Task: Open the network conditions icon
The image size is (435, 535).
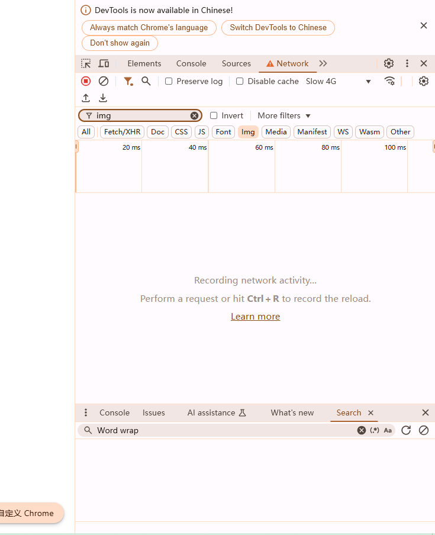Action: (x=389, y=81)
